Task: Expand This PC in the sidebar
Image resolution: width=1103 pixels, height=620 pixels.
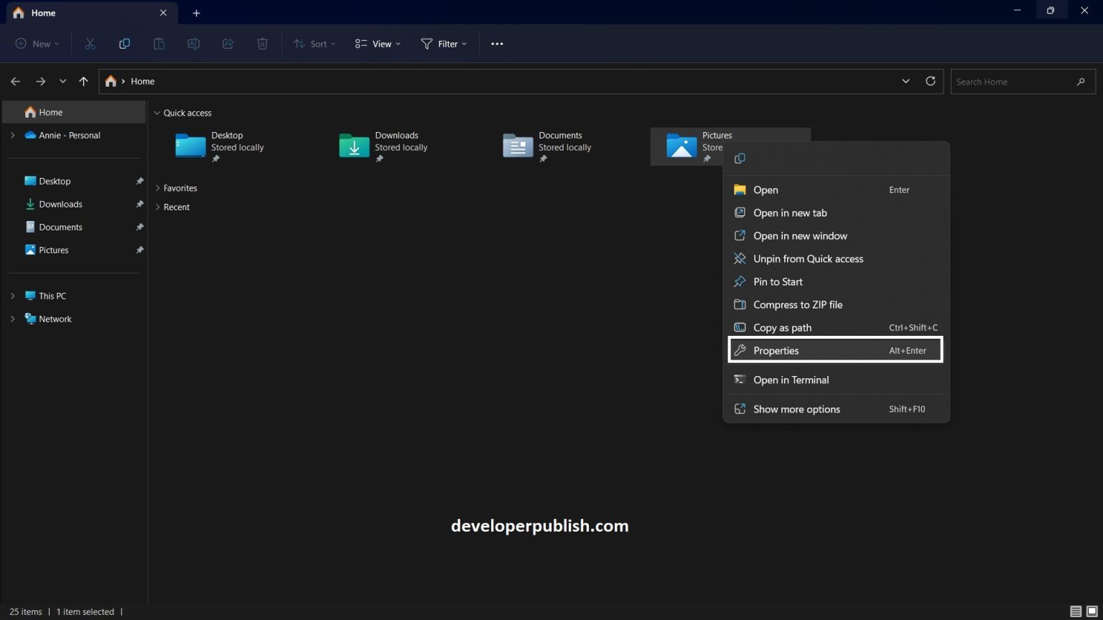Action: (12, 296)
